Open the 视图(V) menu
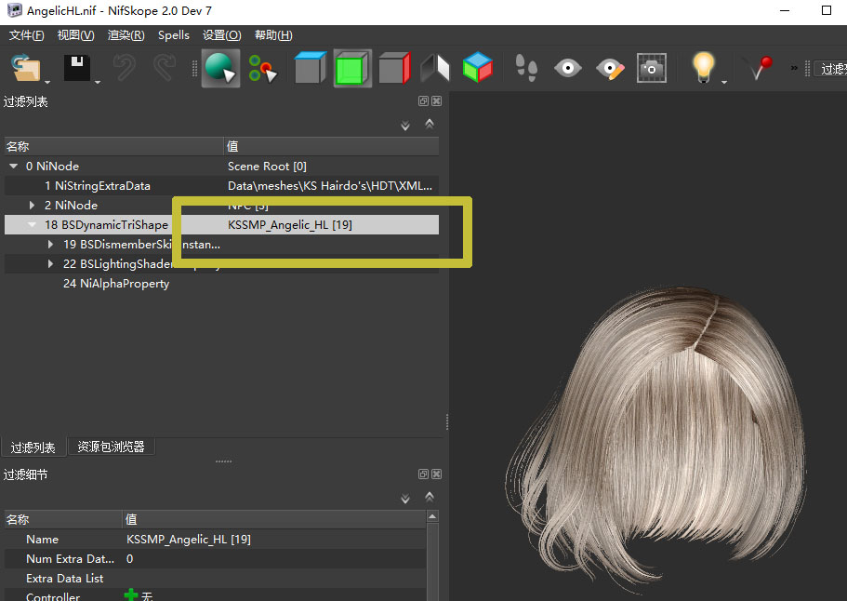Screen dimensions: 847x601 [75, 35]
